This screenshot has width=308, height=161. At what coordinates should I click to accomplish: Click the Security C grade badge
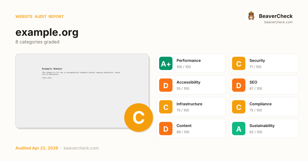tap(239, 63)
